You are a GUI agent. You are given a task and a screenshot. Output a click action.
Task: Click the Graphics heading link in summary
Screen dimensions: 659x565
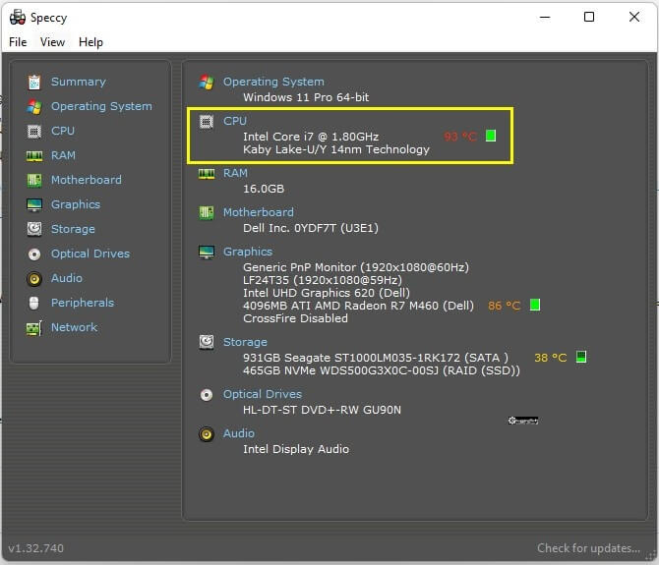click(x=248, y=252)
